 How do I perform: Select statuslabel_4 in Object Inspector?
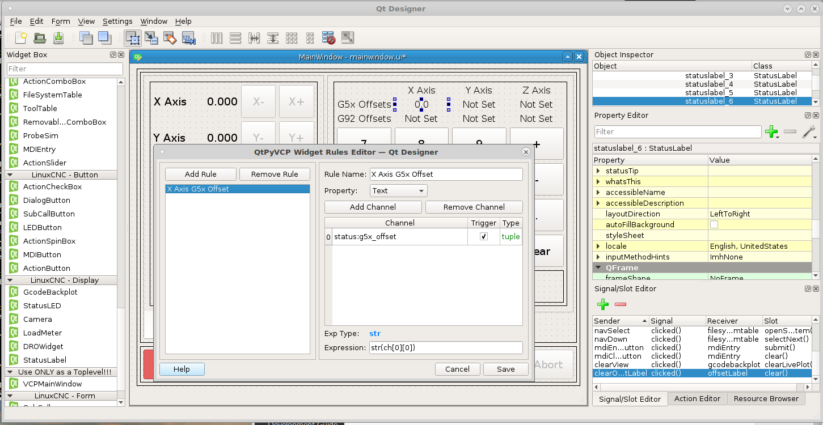[702, 84]
